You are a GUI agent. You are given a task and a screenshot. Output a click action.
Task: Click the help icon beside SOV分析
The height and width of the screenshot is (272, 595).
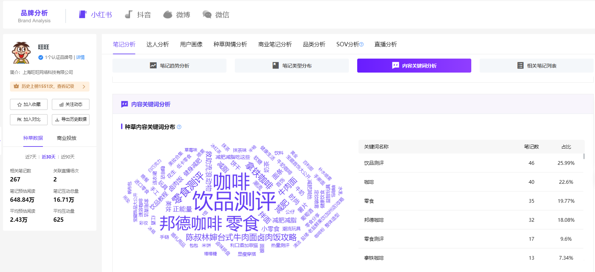point(362,44)
